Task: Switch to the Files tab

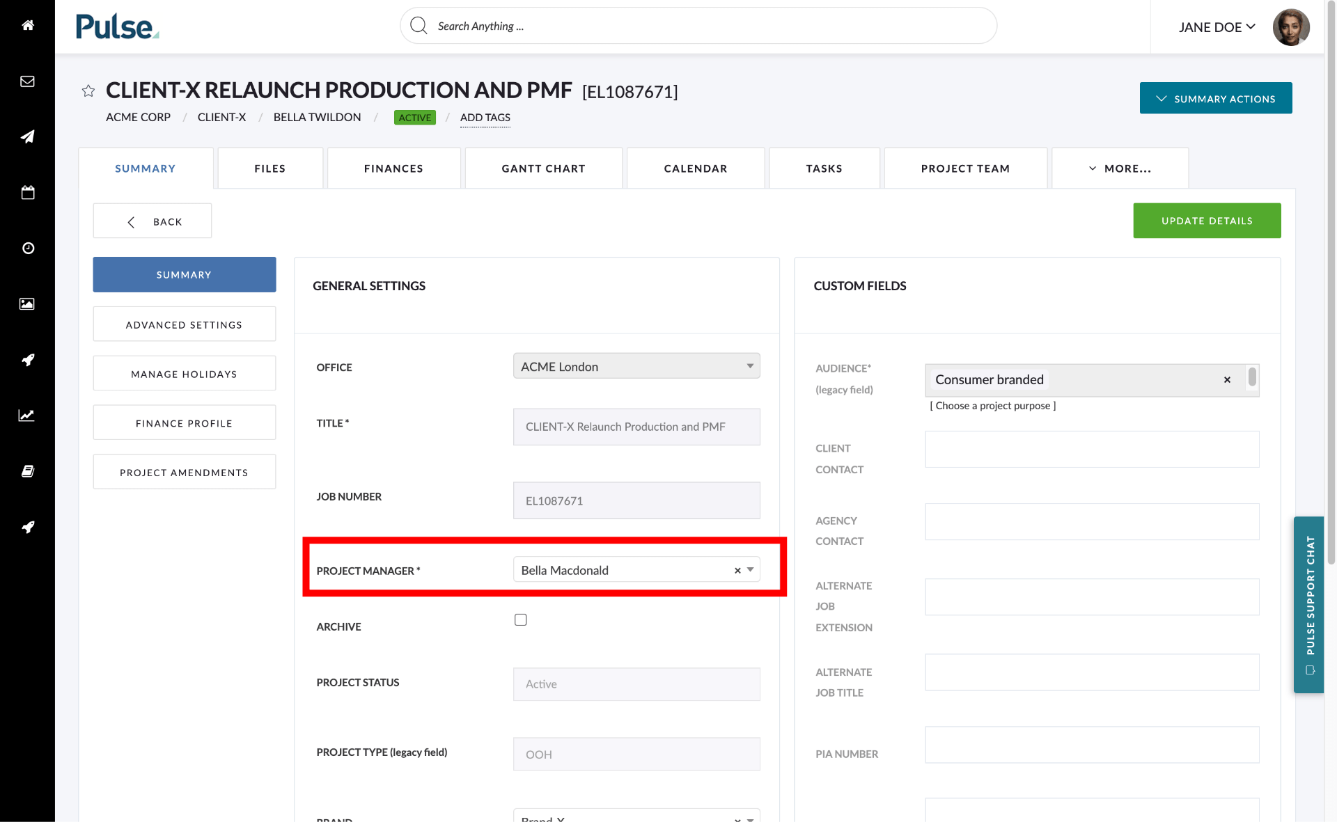Action: click(270, 168)
